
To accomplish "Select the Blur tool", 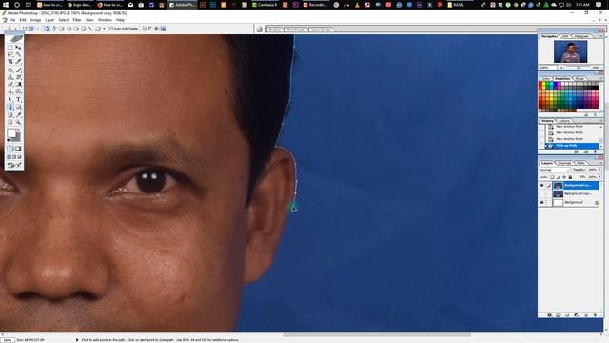I will point(10,91).
